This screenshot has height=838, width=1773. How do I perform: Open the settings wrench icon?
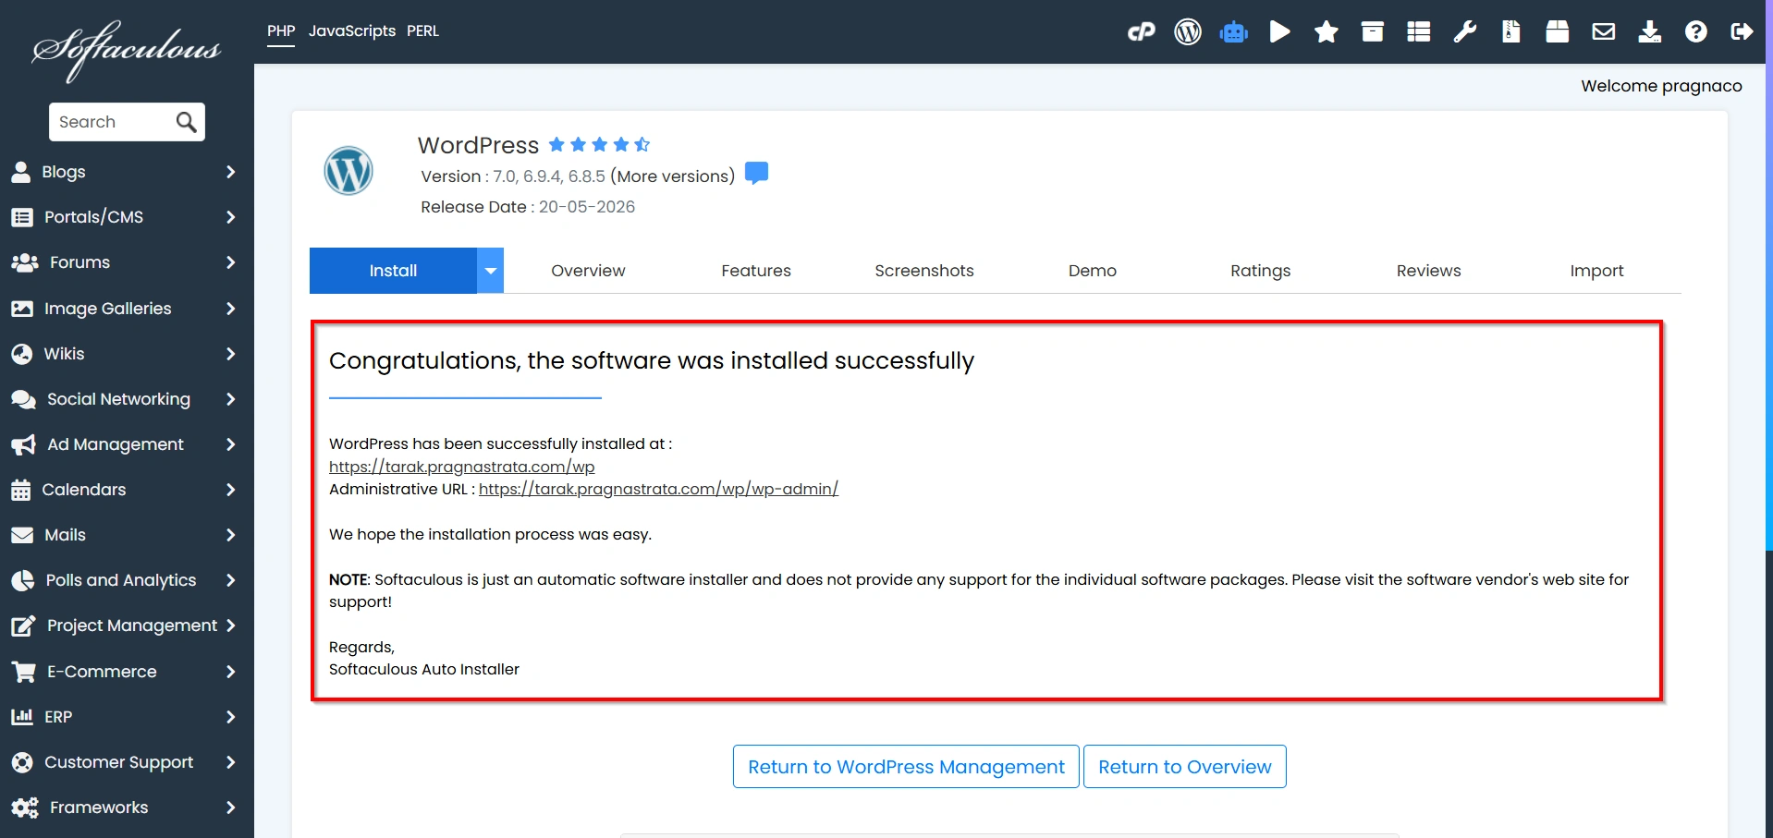pos(1465,32)
